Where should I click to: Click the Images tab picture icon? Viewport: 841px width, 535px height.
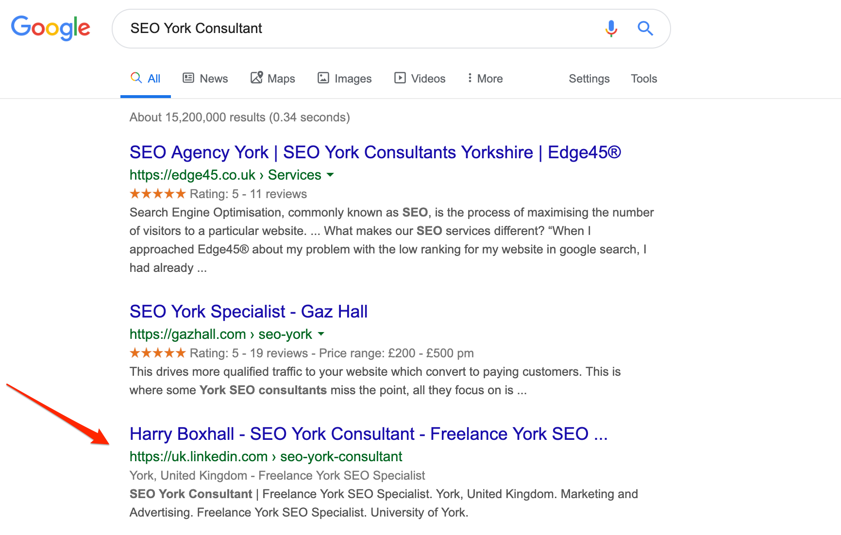pos(323,78)
